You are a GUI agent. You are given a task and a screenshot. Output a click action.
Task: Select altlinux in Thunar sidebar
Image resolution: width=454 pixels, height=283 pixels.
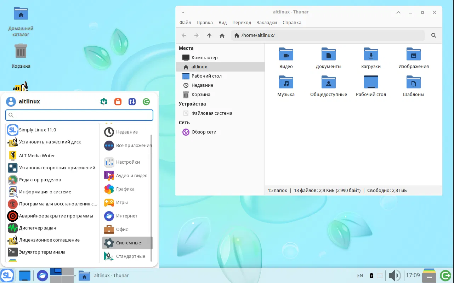[220, 67]
